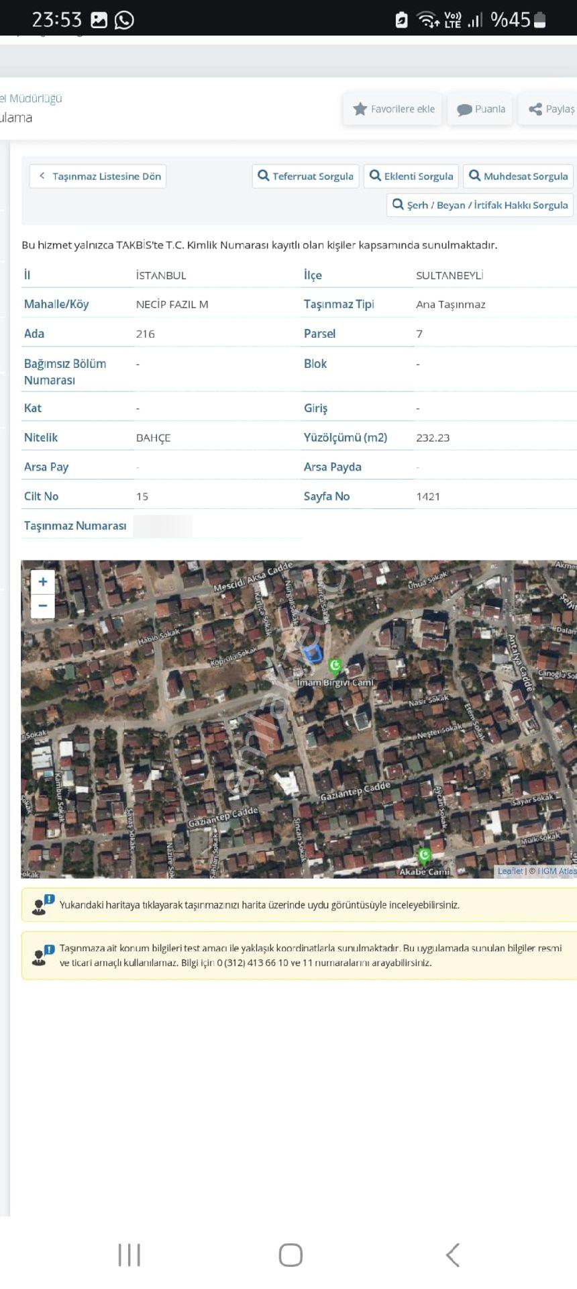Tap the star icon in Favorilere ekle
This screenshot has width=577, height=1289.
360,109
